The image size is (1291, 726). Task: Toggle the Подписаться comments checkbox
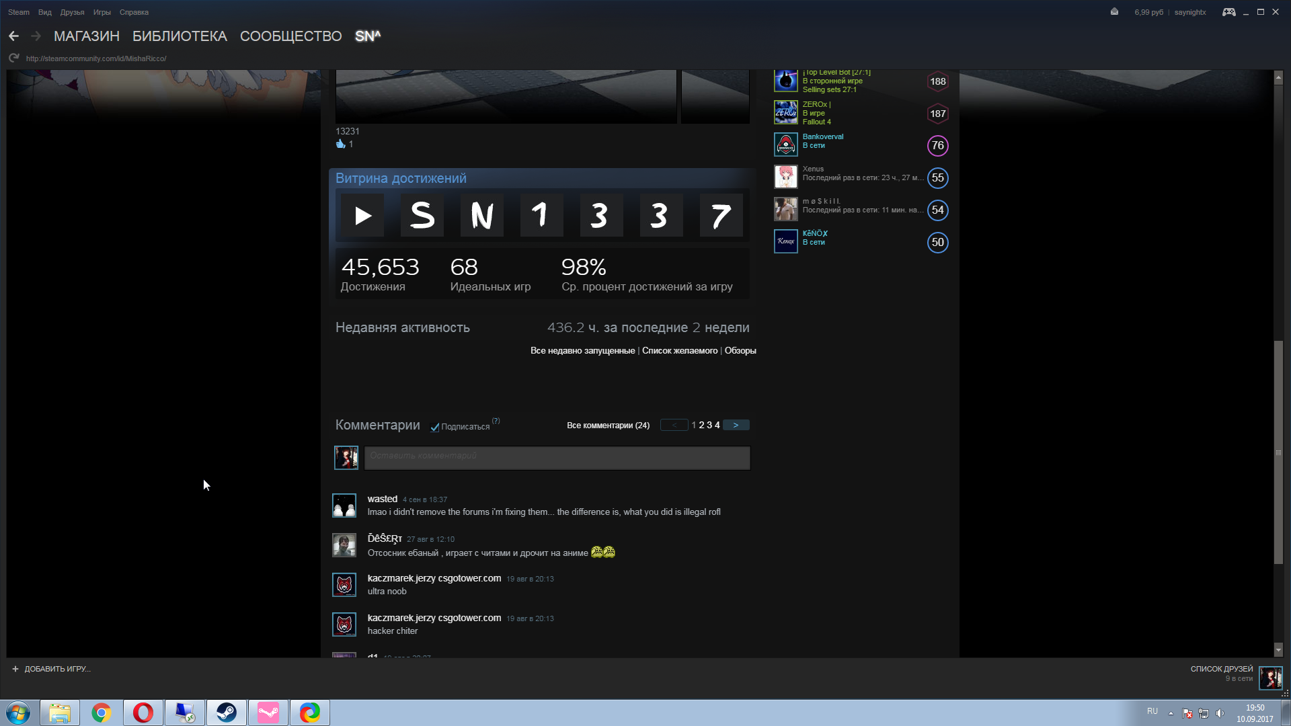[x=435, y=428]
